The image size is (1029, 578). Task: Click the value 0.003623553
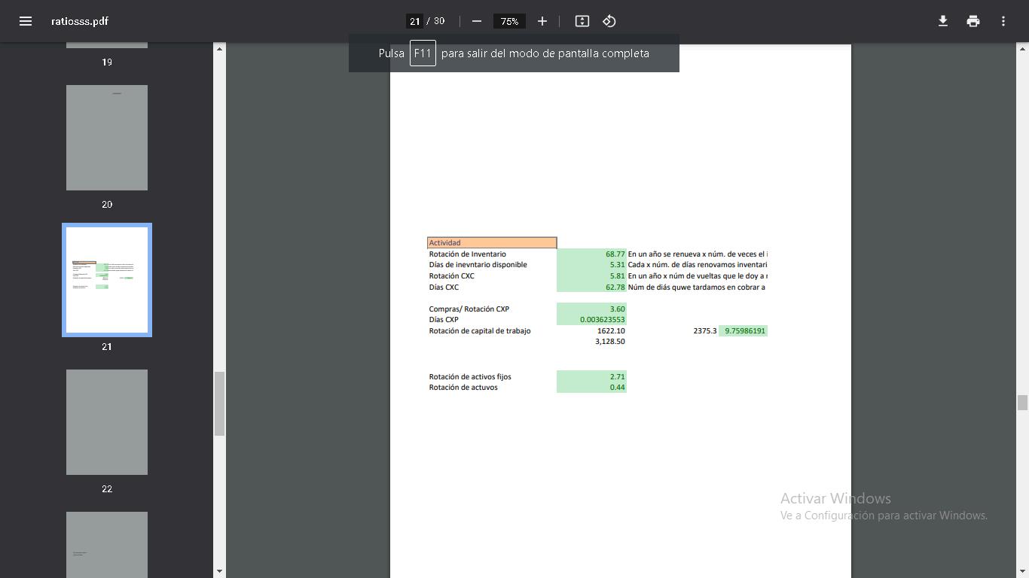point(603,320)
